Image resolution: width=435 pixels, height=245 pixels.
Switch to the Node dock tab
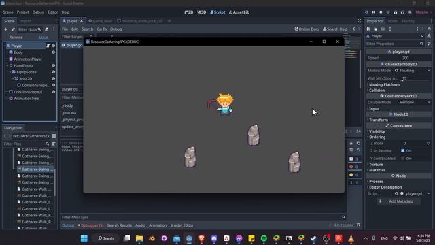393,21
